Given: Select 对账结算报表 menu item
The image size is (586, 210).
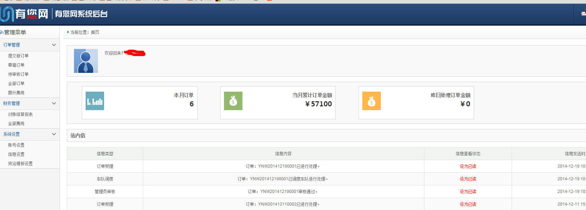Looking at the screenshot, I should coord(20,115).
